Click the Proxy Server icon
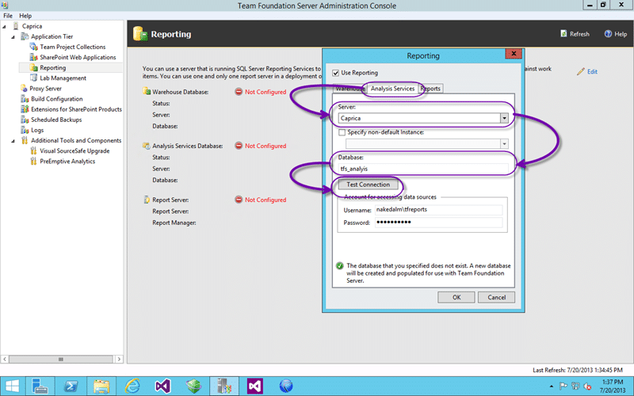Viewport: 634px width, 396px height. click(24, 88)
